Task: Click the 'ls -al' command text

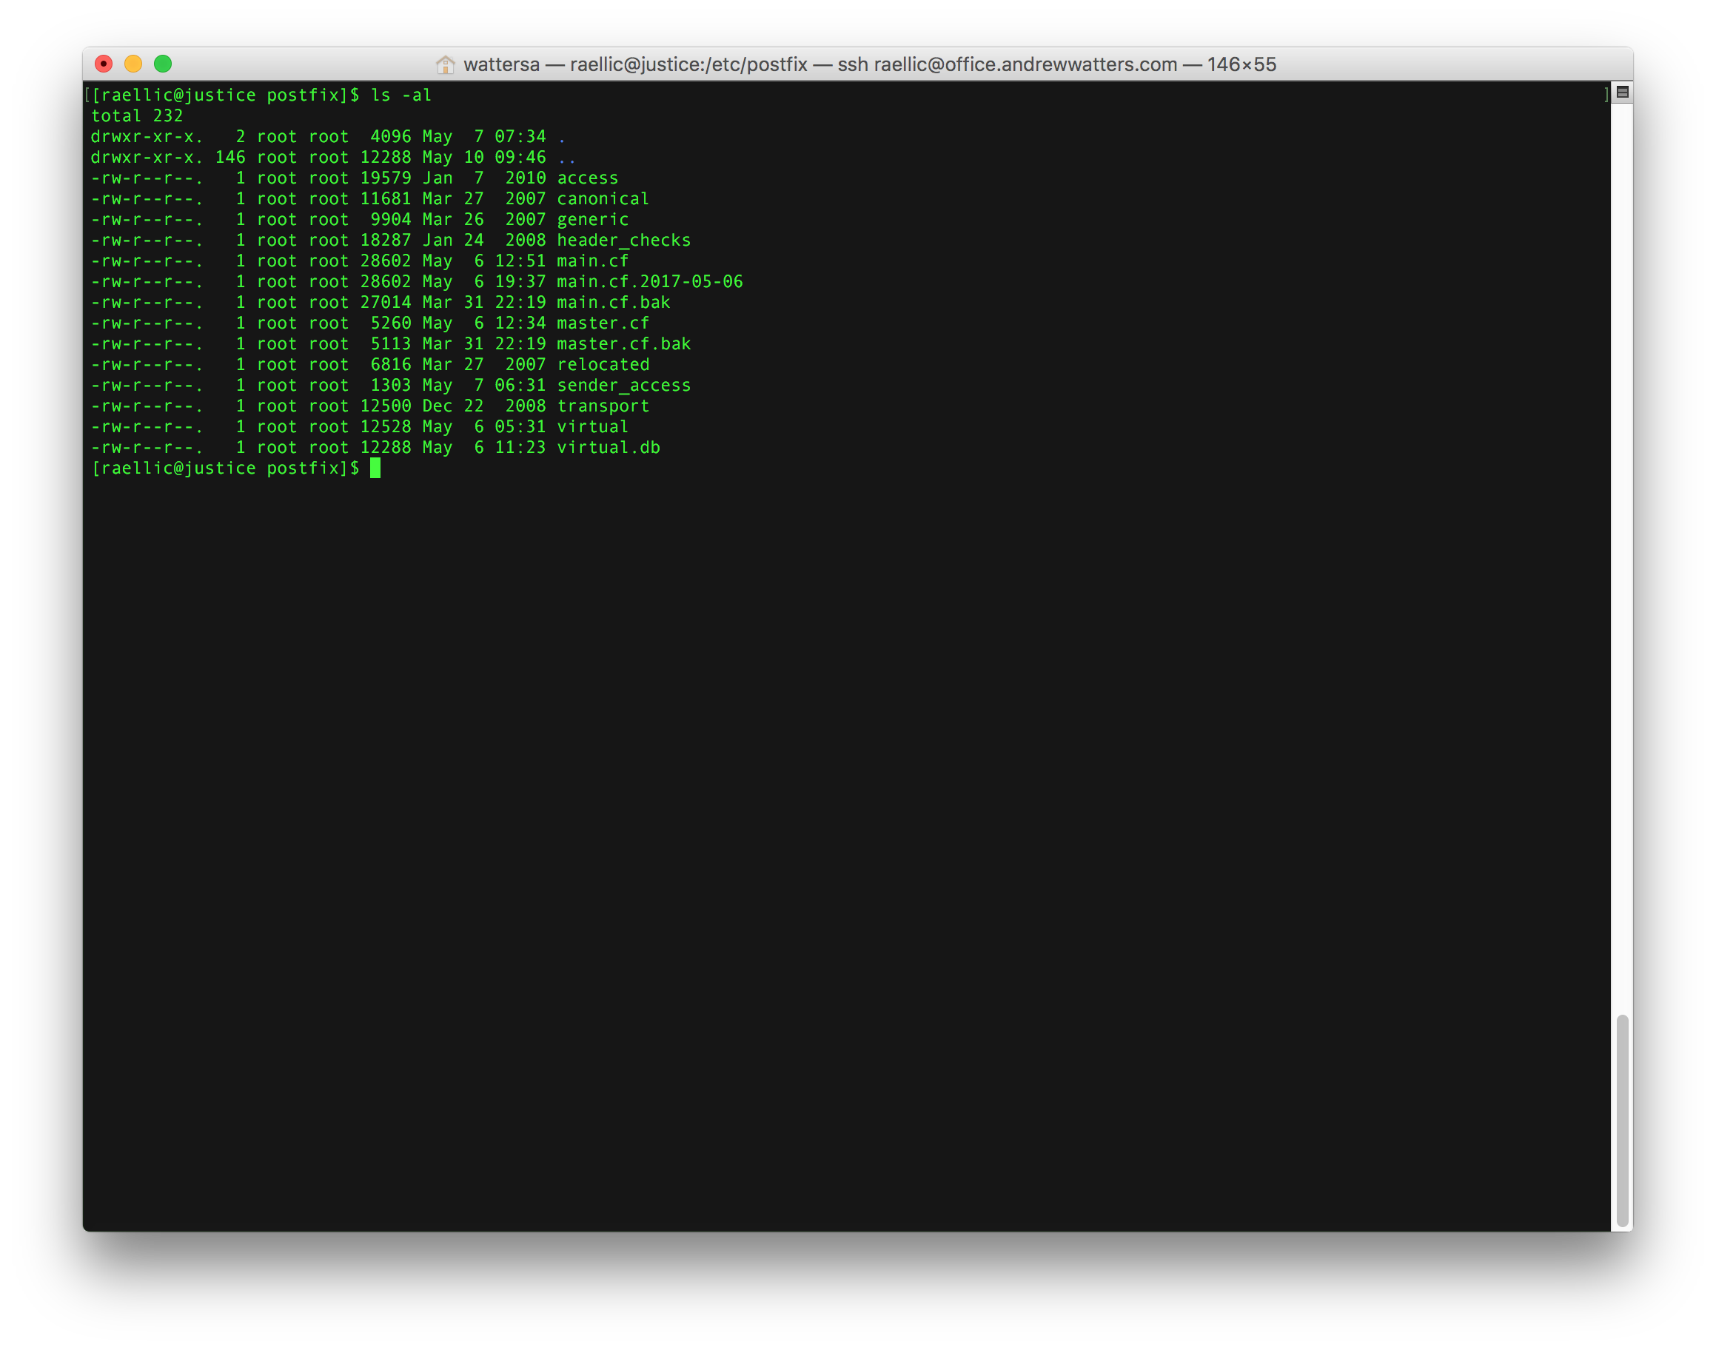Action: pos(401,95)
